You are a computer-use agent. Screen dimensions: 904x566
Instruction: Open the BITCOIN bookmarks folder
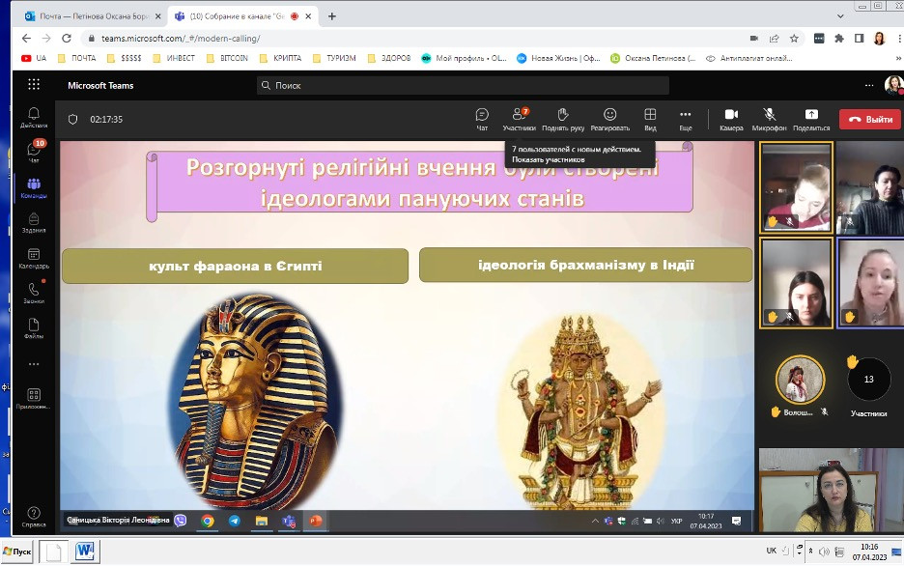coord(227,58)
